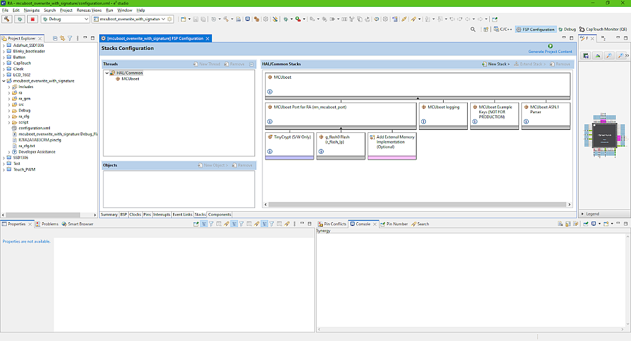Open the Event Links tab
This screenshot has height=341, width=631.
point(182,215)
